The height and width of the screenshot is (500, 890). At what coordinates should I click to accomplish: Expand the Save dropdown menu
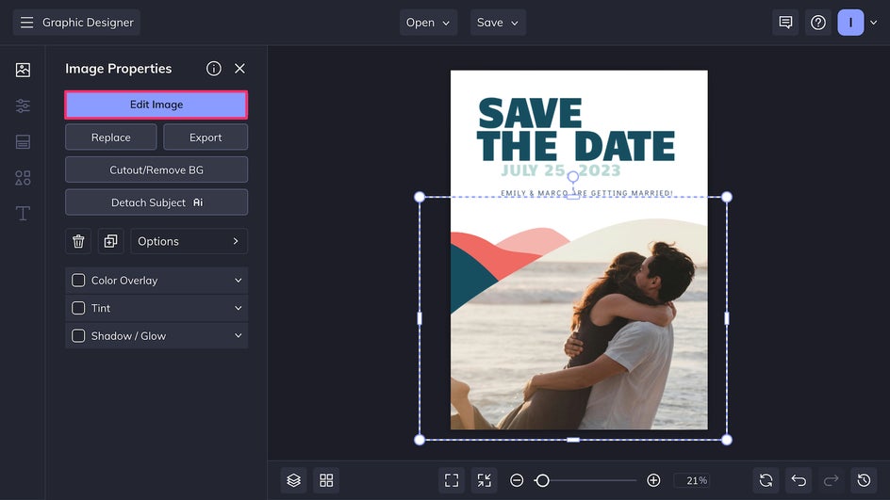[498, 23]
